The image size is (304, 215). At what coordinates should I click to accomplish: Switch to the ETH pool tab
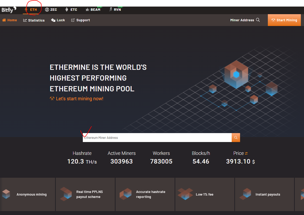pos(31,10)
